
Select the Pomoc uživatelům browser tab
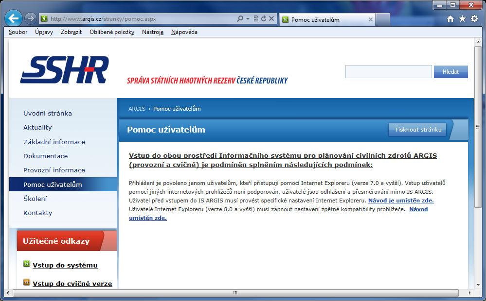(327, 19)
